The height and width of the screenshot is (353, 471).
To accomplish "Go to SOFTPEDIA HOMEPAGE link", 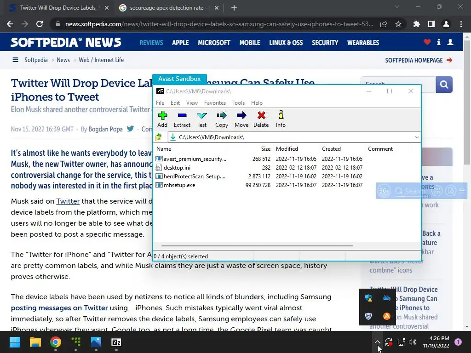I will pyautogui.click(x=419, y=60).
